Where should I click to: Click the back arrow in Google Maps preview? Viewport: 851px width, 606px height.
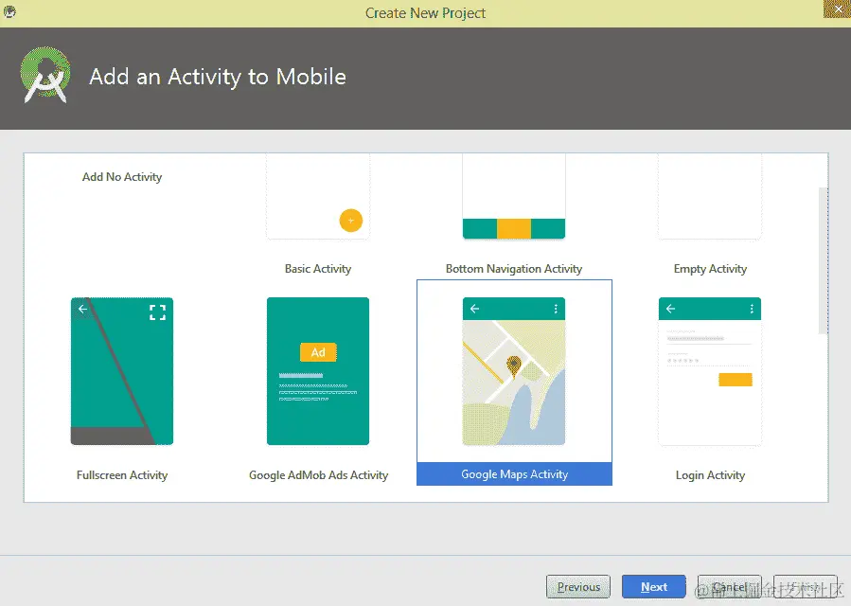[475, 309]
